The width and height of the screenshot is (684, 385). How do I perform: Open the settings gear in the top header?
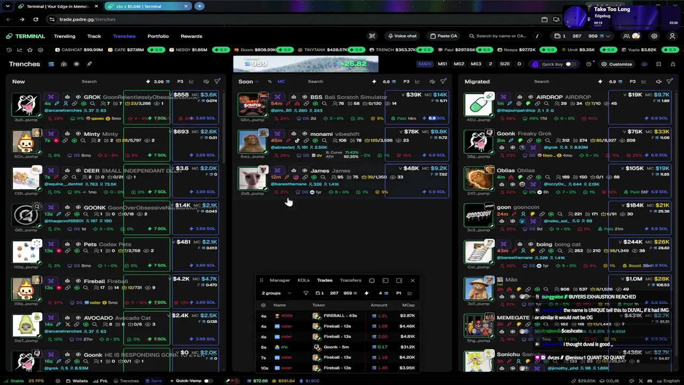coord(654,36)
